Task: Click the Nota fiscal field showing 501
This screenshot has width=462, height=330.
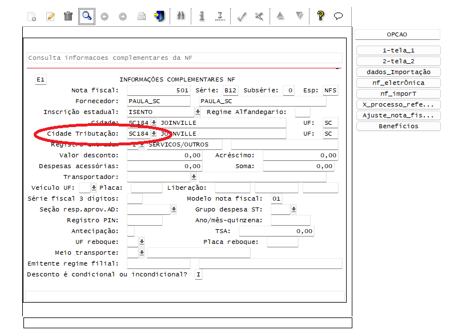Action: 159,90
